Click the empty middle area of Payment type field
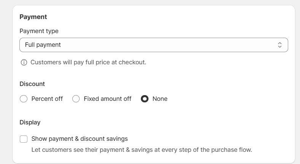This screenshot has width=300, height=164. 171,45
